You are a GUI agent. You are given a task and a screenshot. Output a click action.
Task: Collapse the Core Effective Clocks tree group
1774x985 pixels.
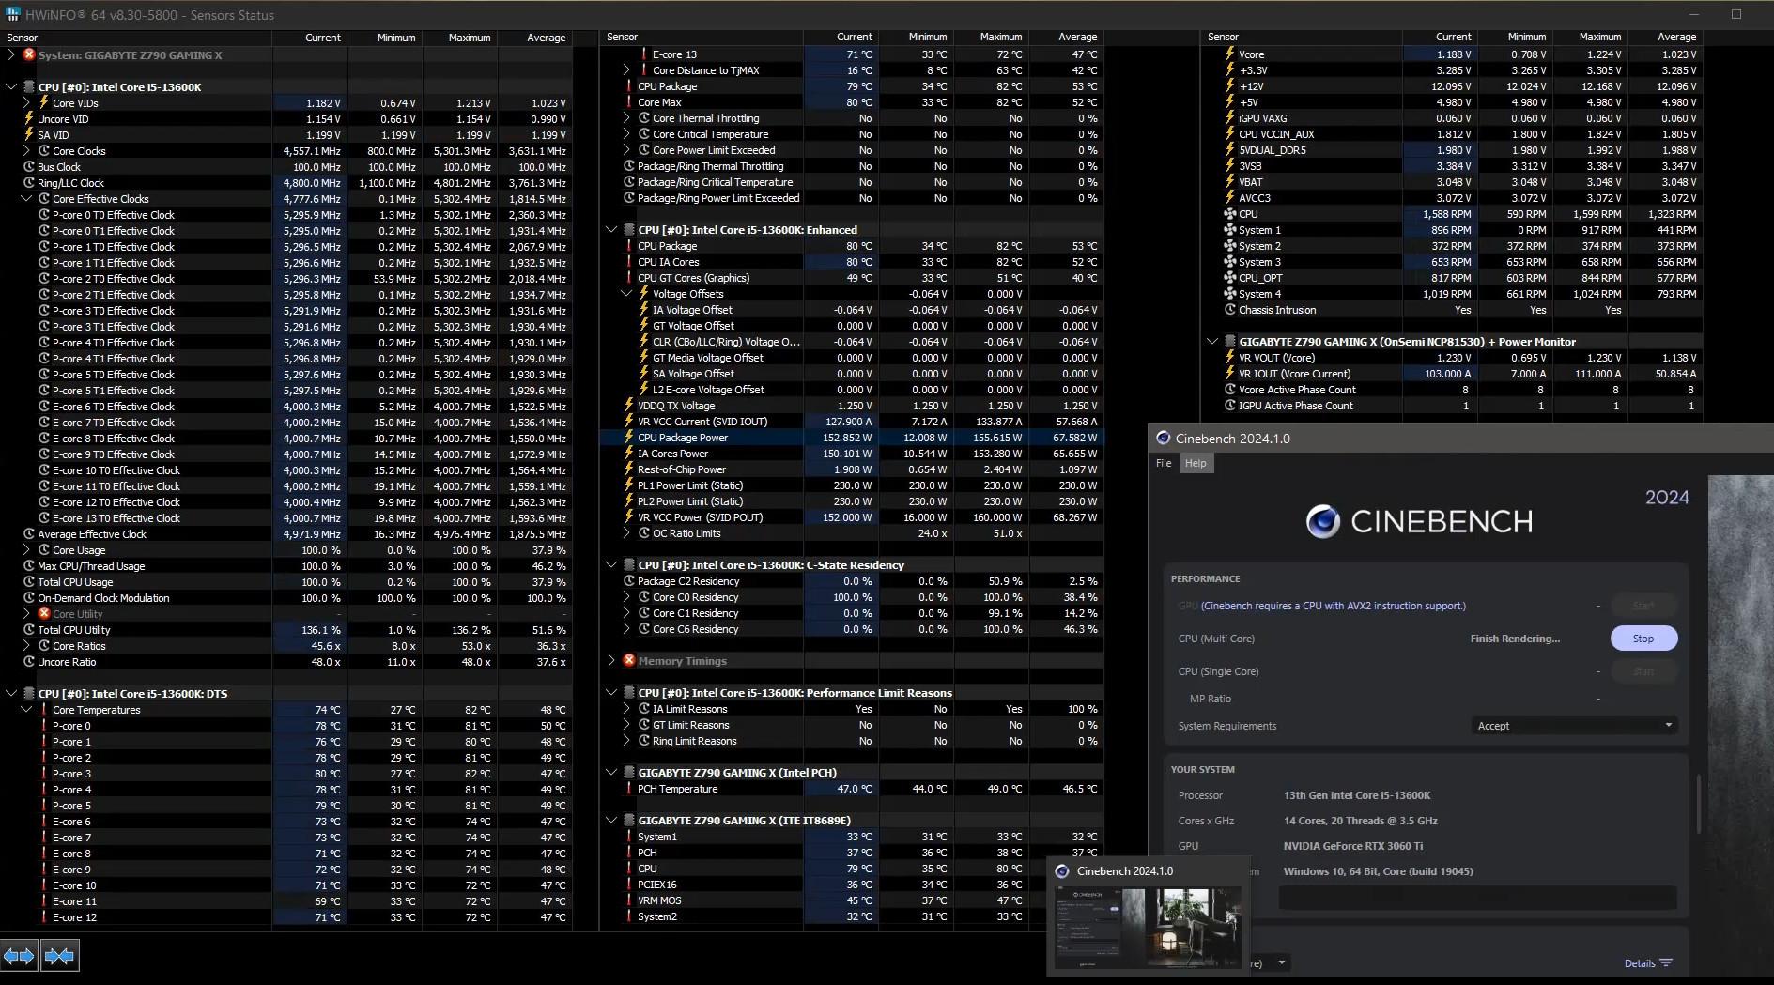click(26, 199)
